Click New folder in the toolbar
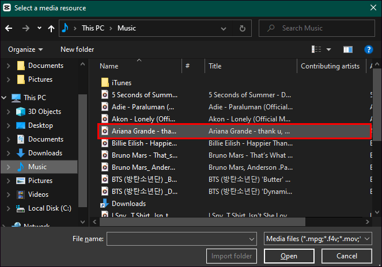382x267 pixels. 78,49
